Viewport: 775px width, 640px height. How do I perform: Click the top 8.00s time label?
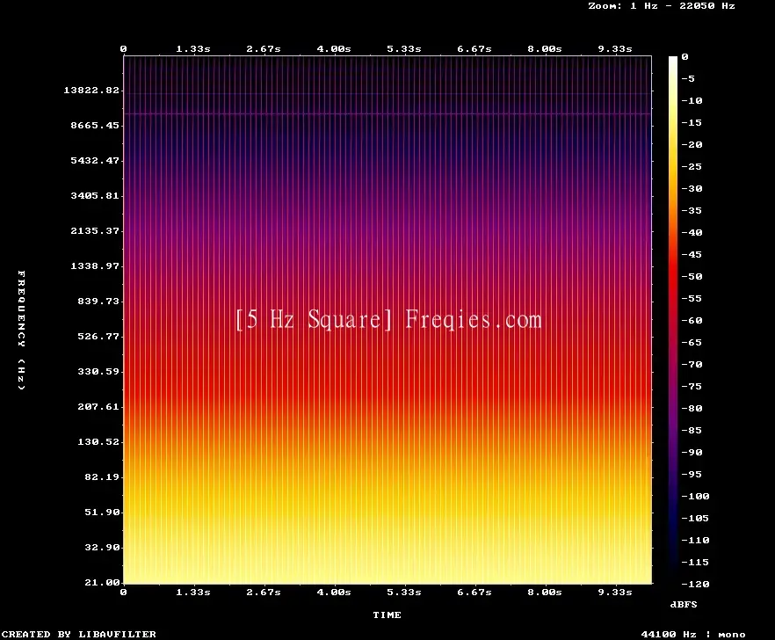click(544, 48)
